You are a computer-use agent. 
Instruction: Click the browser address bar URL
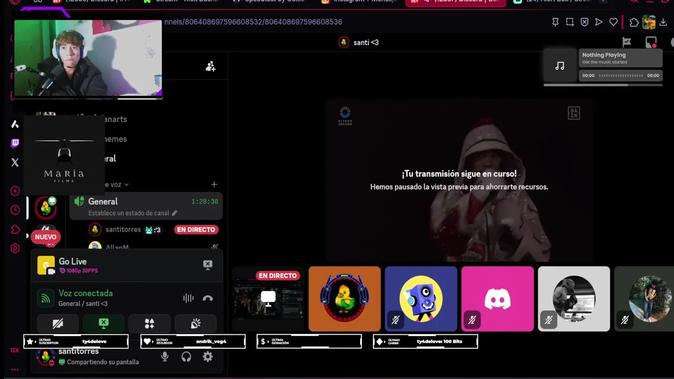pos(253,22)
